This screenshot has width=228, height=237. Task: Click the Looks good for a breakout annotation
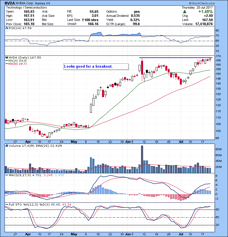(x=96, y=67)
